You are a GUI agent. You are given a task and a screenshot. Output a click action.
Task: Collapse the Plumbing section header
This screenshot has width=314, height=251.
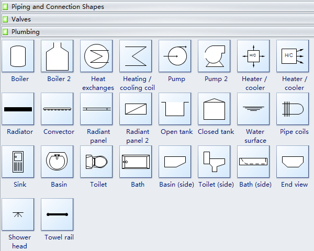25,32
